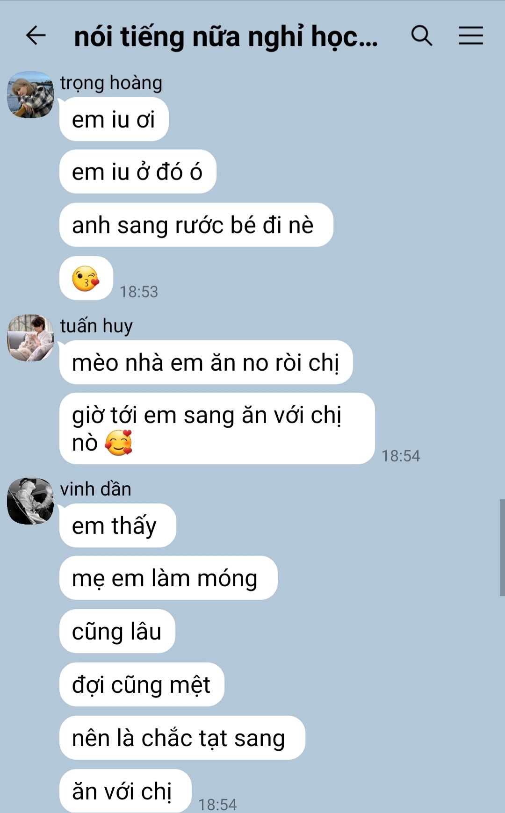Tap the sender name 'tuấn huy'

(96, 326)
